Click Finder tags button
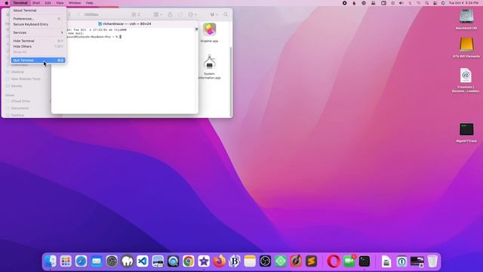This screenshot has width=483, height=272. tap(180, 14)
